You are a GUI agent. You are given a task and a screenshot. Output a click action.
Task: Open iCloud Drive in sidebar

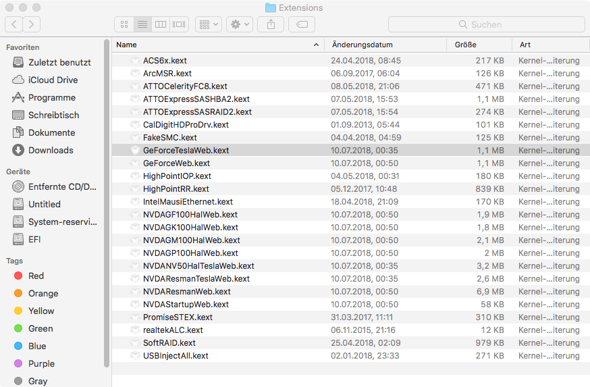45,80
